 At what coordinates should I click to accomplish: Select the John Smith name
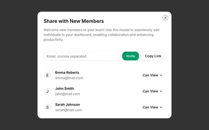[x=65, y=88]
